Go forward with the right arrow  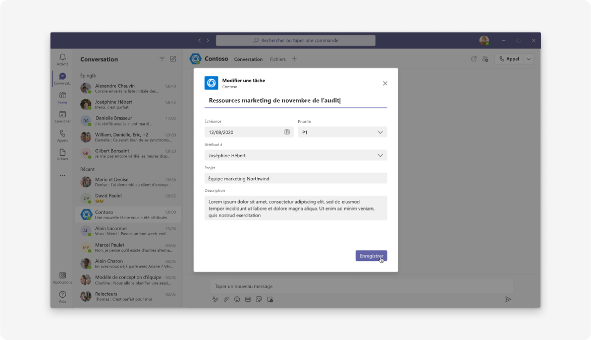[207, 41]
